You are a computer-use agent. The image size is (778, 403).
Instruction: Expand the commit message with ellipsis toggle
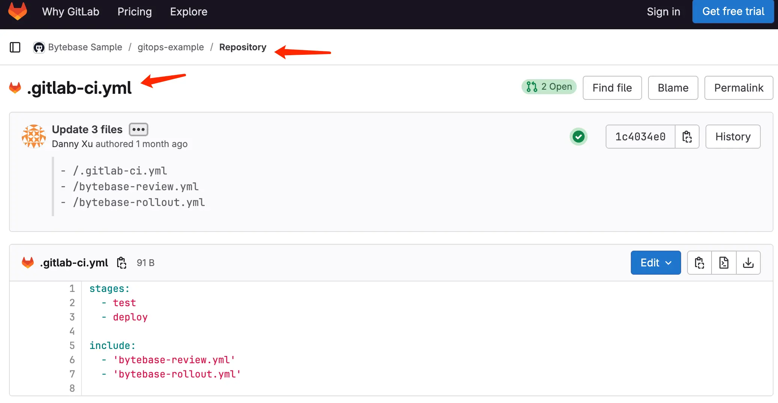click(x=138, y=129)
